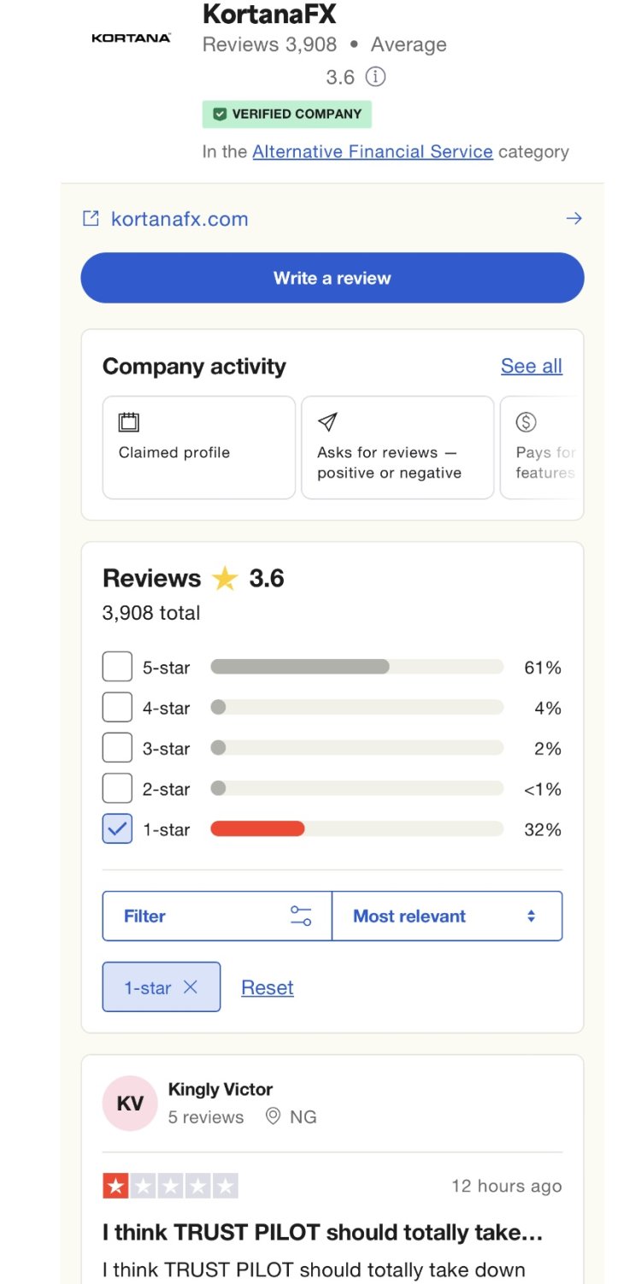Check the 2-star filter checkbox
The image size is (641, 1284).
(x=117, y=788)
